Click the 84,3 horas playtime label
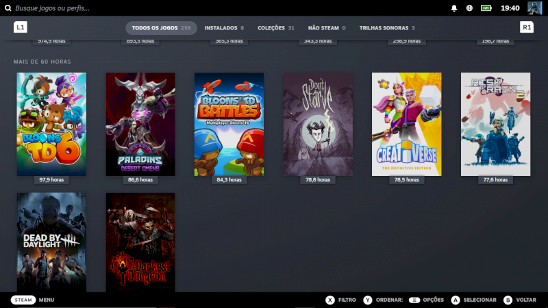 tap(229, 180)
